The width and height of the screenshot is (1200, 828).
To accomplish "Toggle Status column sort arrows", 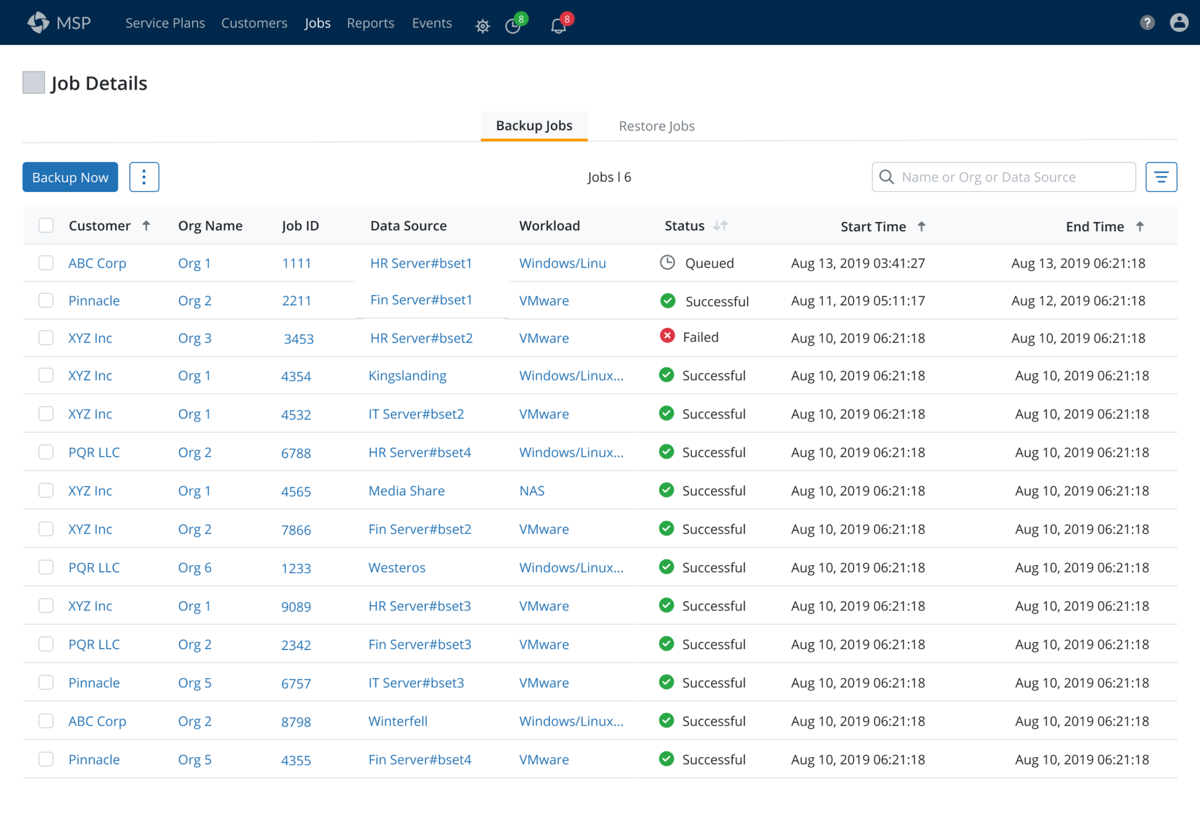I will pyautogui.click(x=720, y=225).
